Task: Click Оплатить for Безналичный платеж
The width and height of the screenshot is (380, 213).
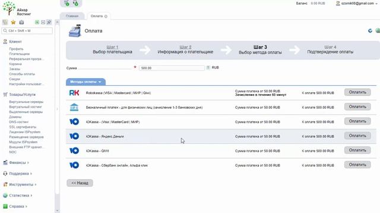Action: coord(357,106)
